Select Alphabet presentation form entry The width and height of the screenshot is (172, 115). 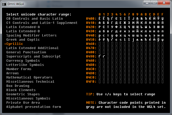(x=34, y=107)
